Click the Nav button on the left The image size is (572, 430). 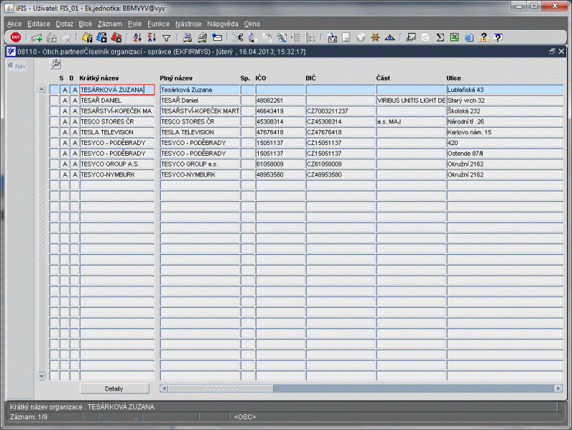(x=16, y=66)
